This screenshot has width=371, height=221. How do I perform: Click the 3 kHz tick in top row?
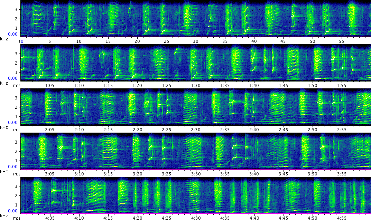coord(16,9)
